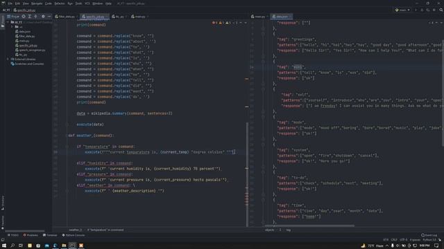Viewport: 444px width, 249px height.
Task: Click the right editor horizontal scrollbar
Action: (309, 226)
